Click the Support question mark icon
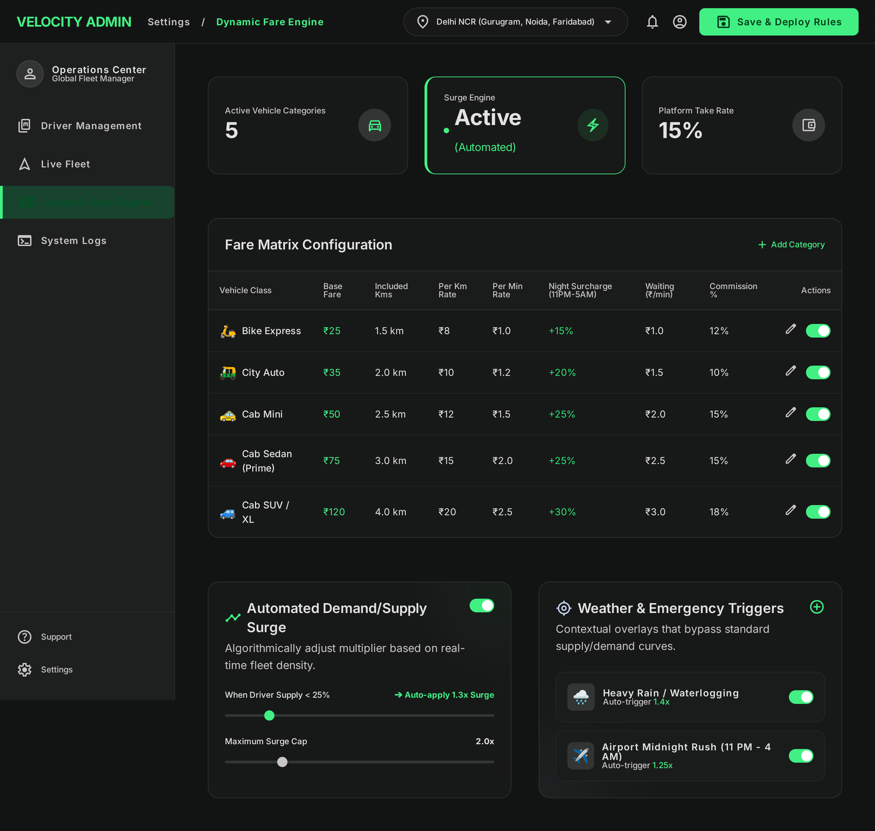The height and width of the screenshot is (831, 875). 25,637
